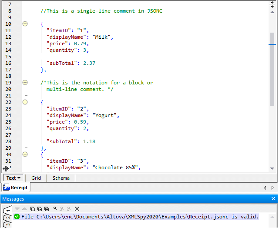Screen dimensions: 279x228
Task: Collapse the block comment fold at line 19
Action: pyautogui.click(x=25, y=83)
